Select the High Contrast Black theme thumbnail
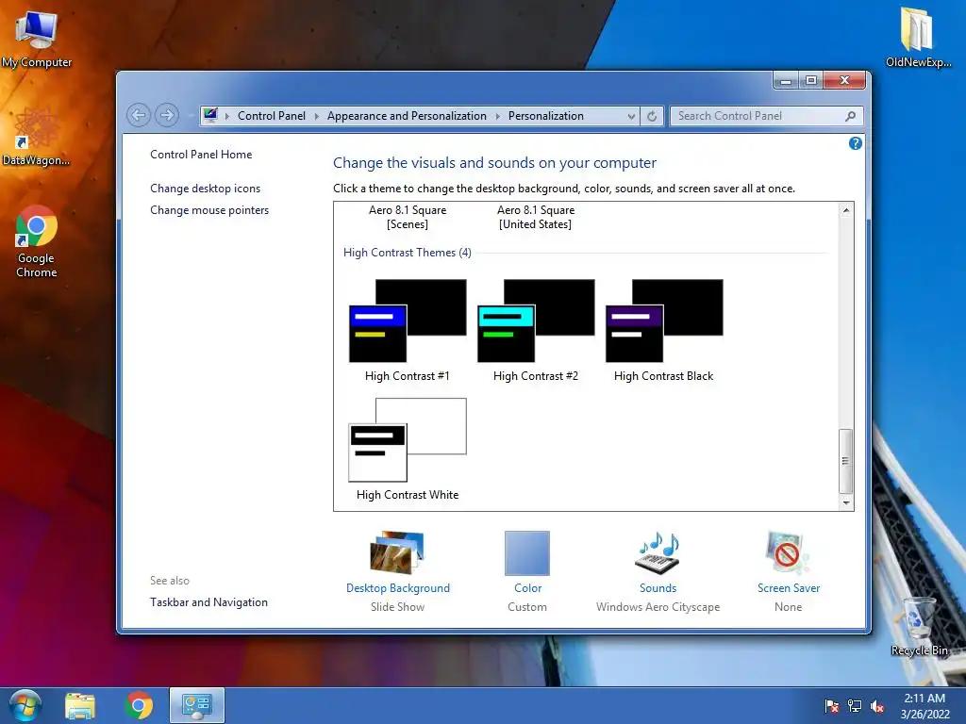 tap(664, 321)
